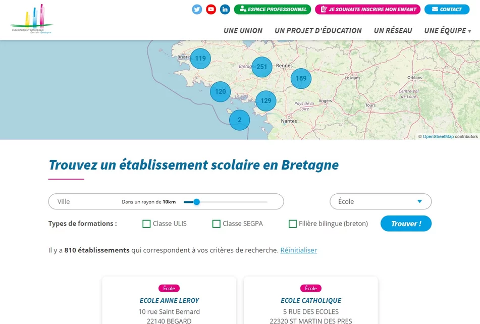Click the Réinitialiser link

click(299, 250)
